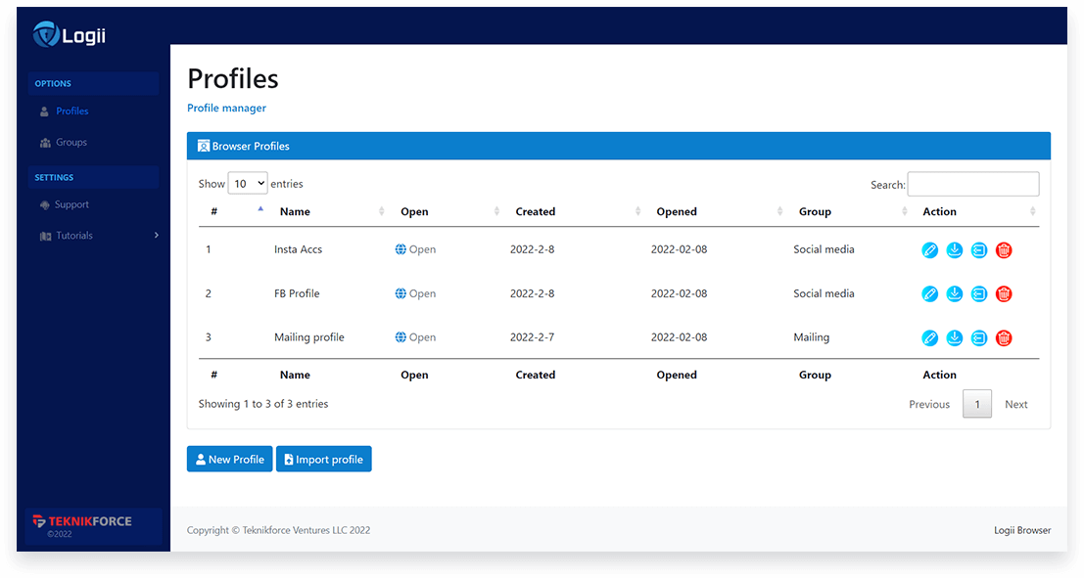Select Groups from the Options menu
The height and width of the screenshot is (578, 1084).
pos(72,142)
